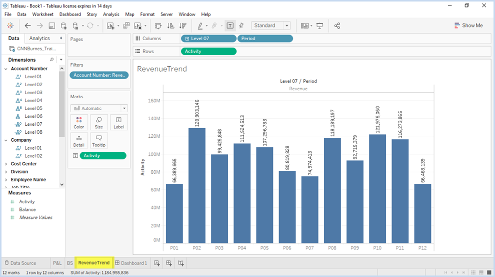This screenshot has width=495, height=277.
Task: Click the Sort Ascending icon
Action: (x=170, y=26)
